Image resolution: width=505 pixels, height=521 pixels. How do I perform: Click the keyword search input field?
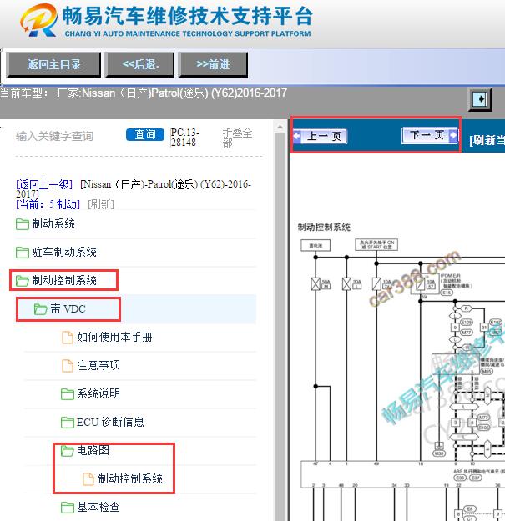tap(67, 136)
